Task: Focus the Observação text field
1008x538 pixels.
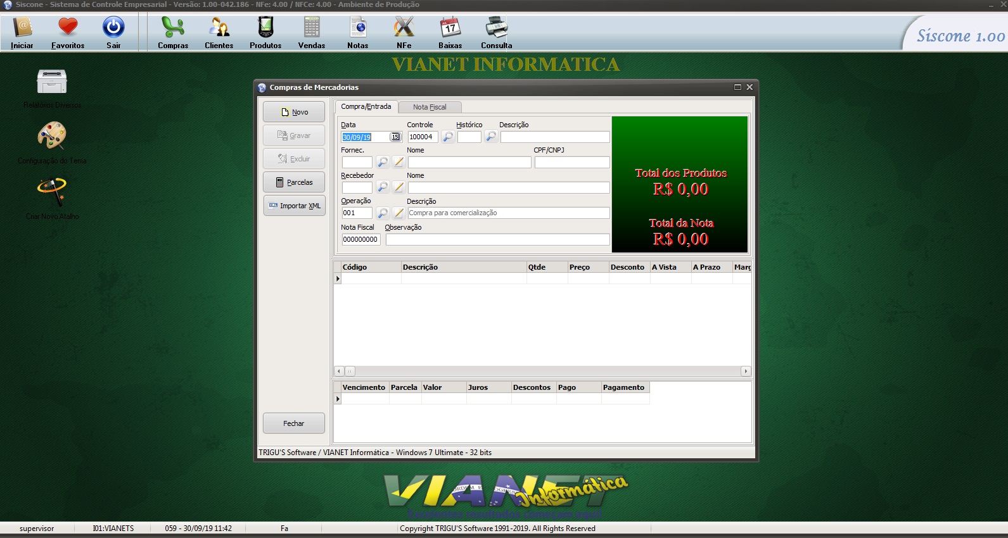Action: click(498, 239)
